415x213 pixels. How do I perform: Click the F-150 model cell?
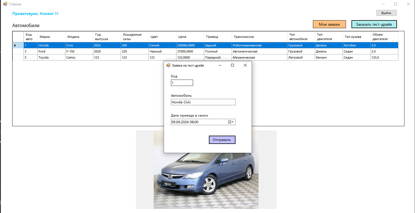coord(79,51)
